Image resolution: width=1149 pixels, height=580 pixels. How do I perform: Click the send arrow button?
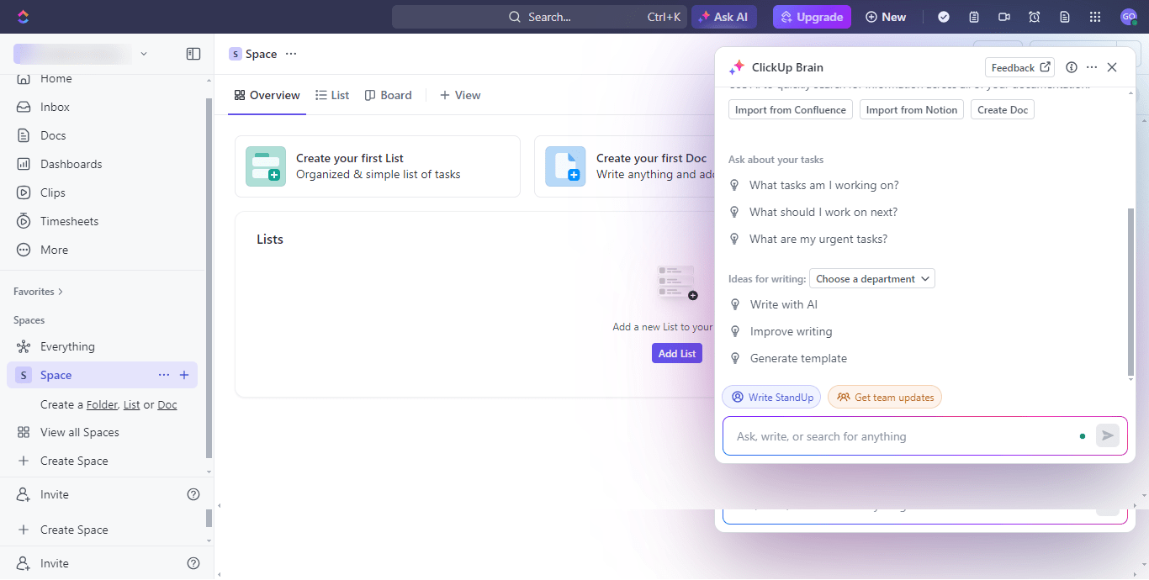pos(1108,435)
